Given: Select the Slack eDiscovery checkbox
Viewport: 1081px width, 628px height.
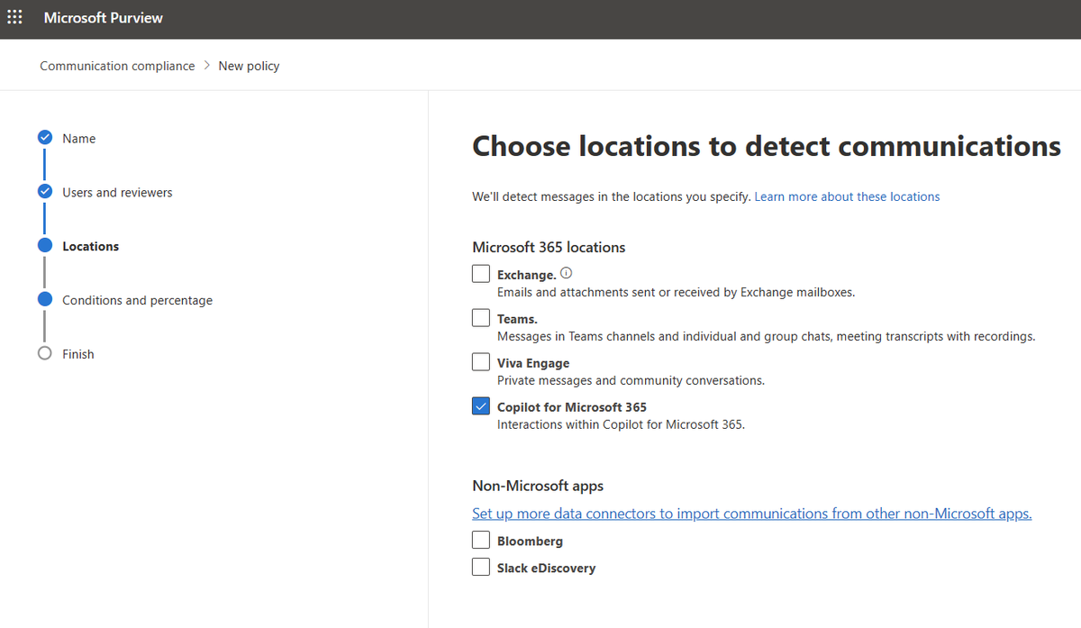Looking at the screenshot, I should click(481, 567).
